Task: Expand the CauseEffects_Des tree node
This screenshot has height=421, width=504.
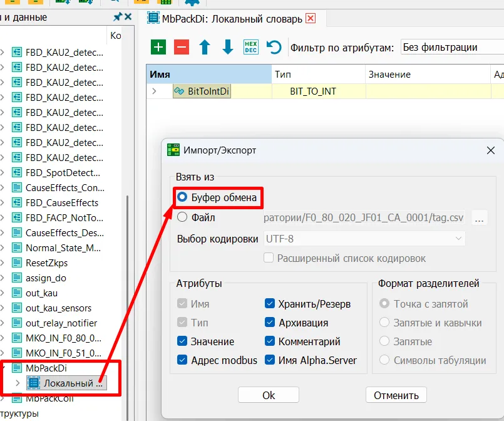Action: pyautogui.click(x=3, y=232)
